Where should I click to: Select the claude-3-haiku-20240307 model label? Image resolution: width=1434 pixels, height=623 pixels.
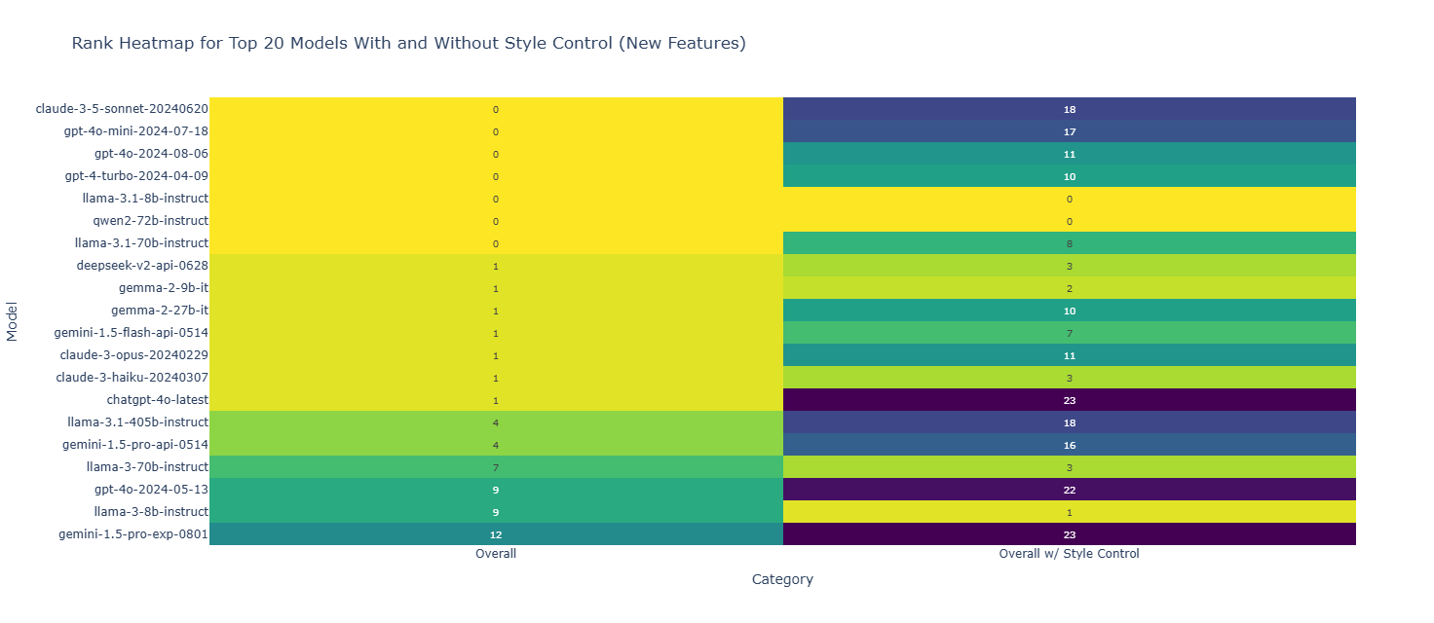tap(132, 378)
